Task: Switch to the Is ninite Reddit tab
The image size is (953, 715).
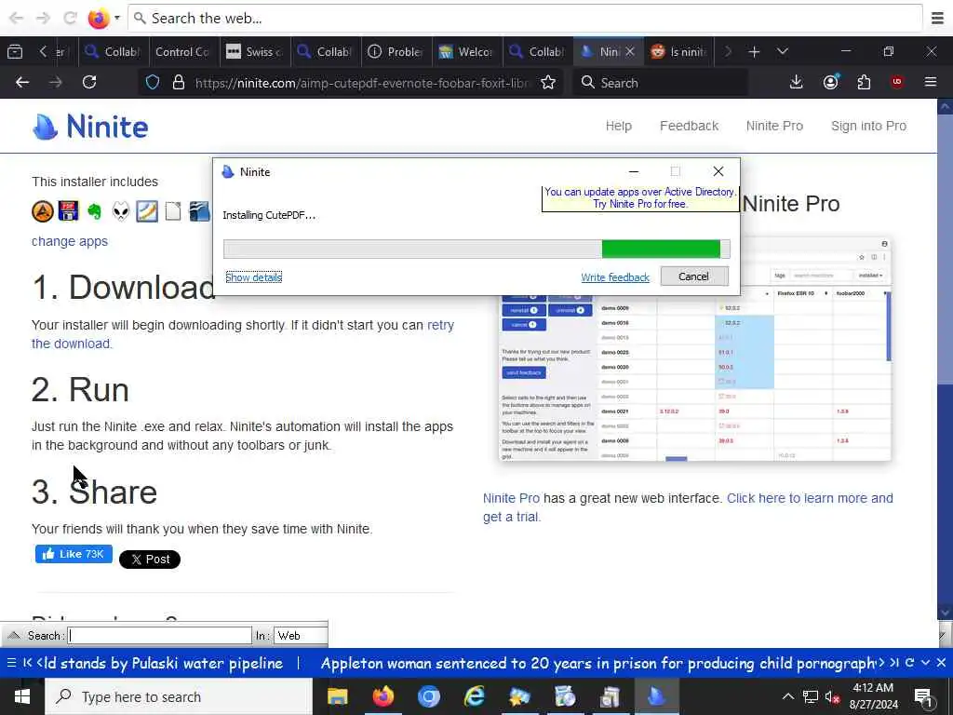Action: coord(679,52)
